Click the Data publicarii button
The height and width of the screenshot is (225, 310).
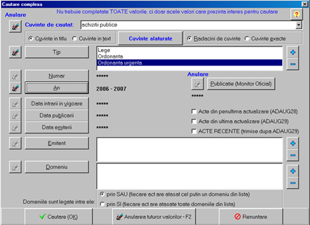tap(57, 116)
